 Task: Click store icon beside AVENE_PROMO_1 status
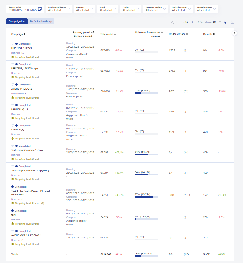coord(13,85)
